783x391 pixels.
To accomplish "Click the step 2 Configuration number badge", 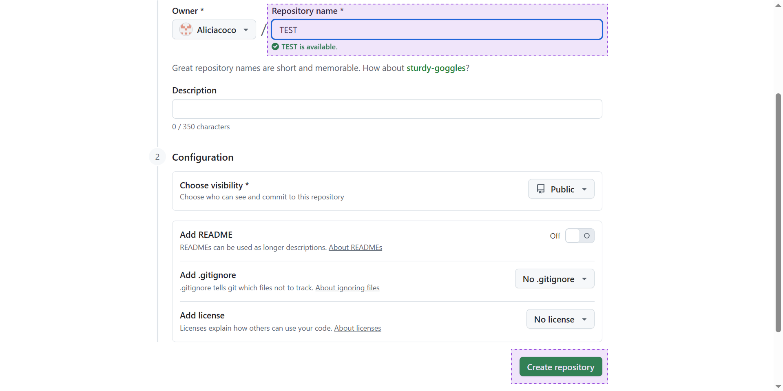I will click(x=157, y=157).
